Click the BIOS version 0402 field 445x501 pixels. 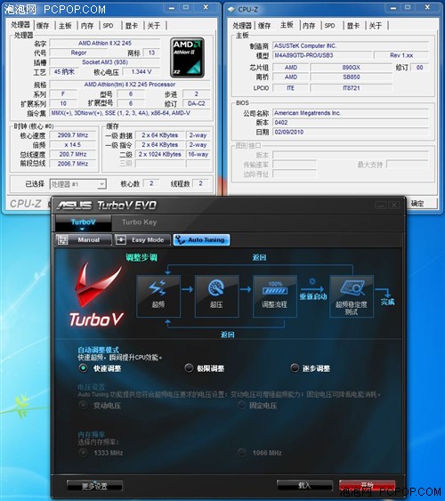[x=351, y=123]
